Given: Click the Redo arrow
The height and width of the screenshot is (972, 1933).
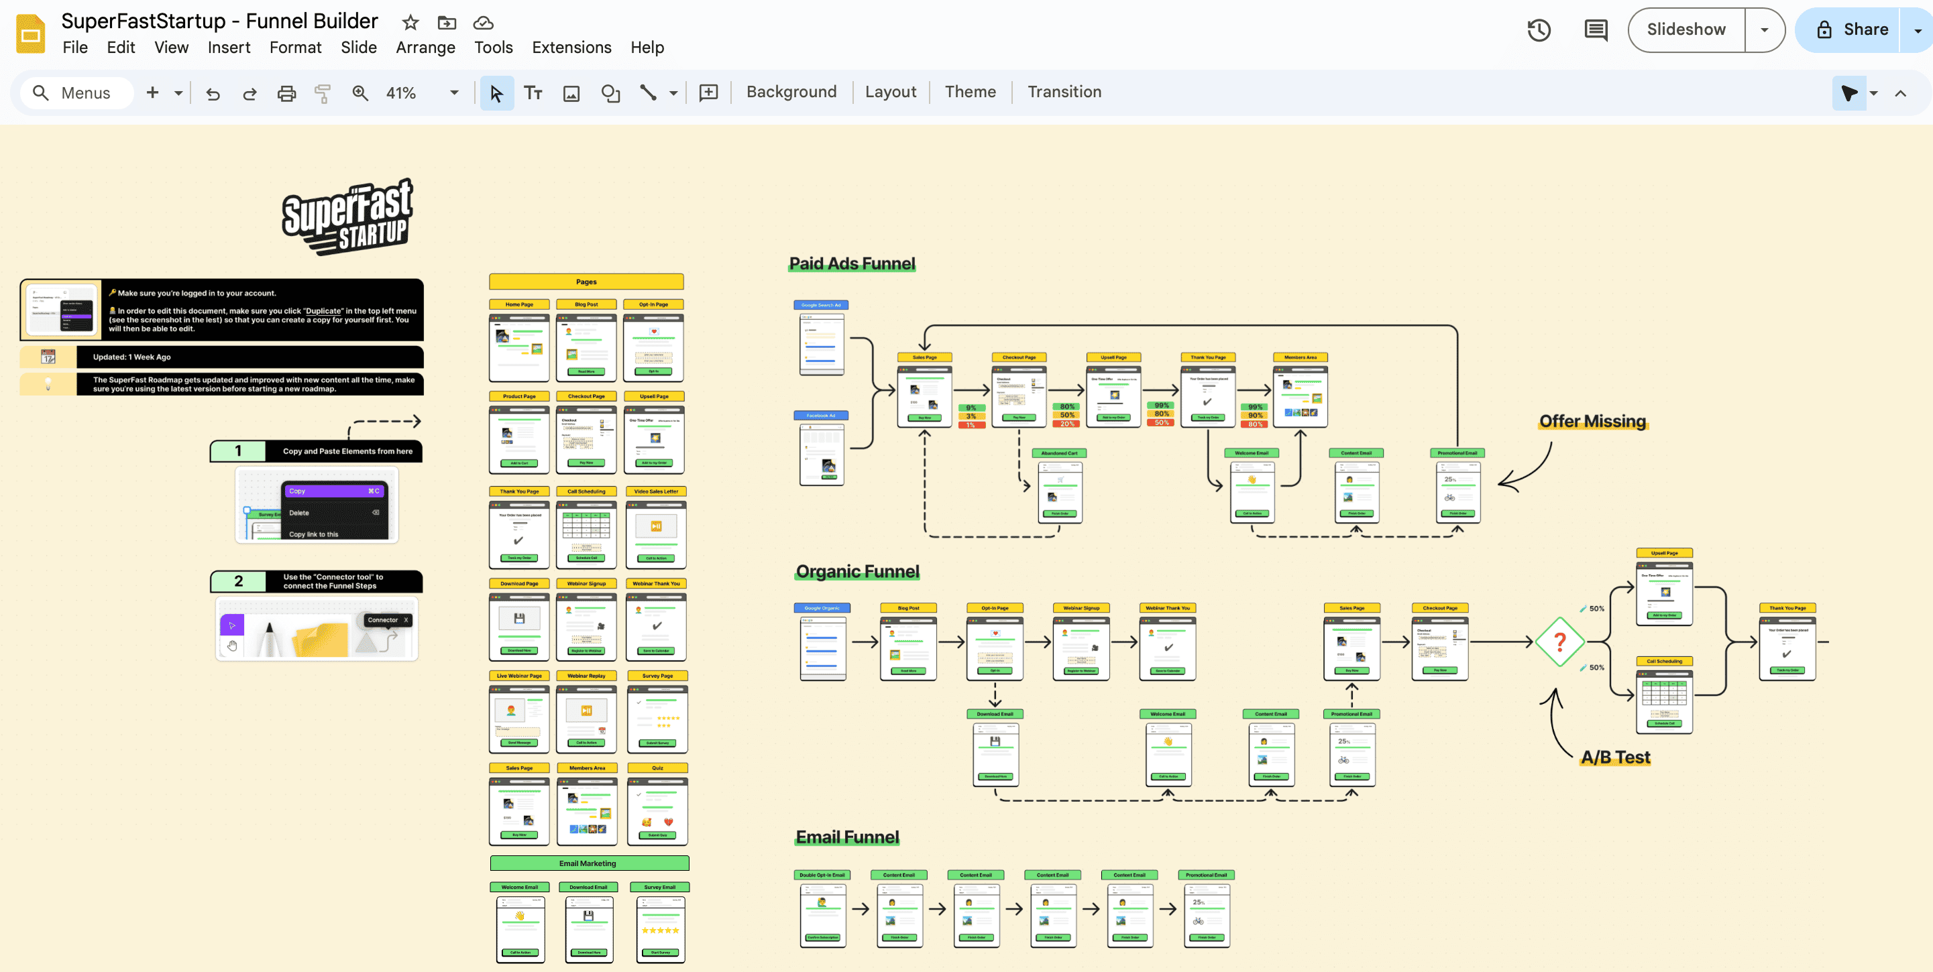Looking at the screenshot, I should 250,93.
